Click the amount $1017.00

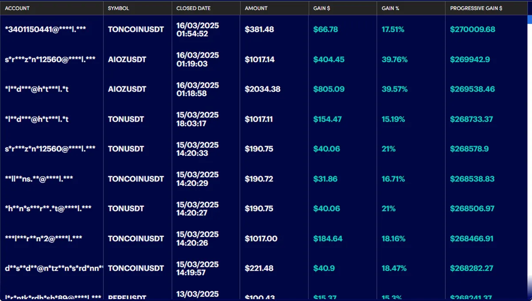(261, 239)
